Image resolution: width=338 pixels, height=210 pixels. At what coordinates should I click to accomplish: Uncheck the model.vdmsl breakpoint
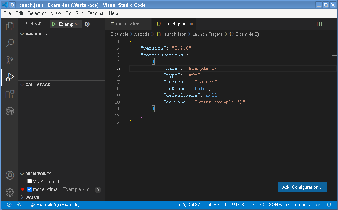29,189
